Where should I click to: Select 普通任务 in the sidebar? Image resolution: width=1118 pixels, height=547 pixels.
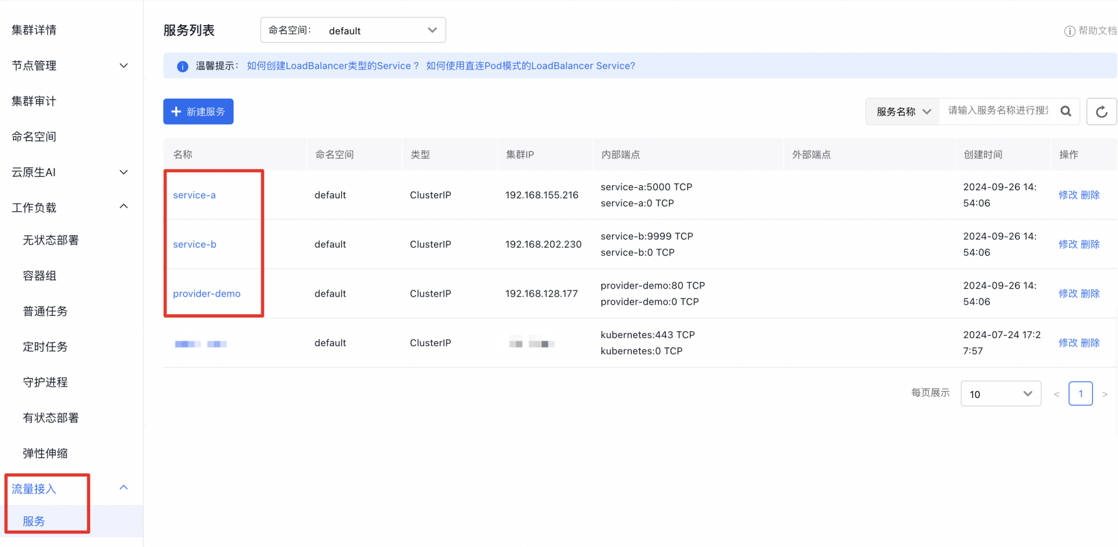[45, 311]
